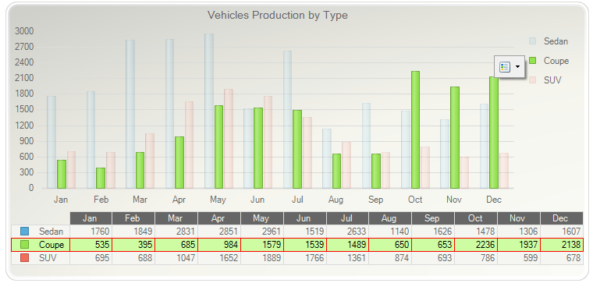593x283 pixels.
Task: Select the Sedan cell value 2633
Action: click(347, 232)
